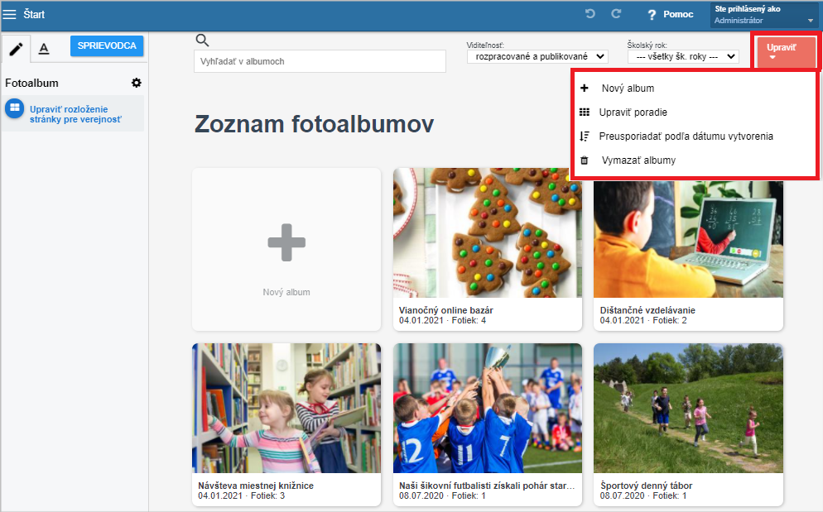Open Dištančné vzdelávanie album thumbnail
Viewport: 823px width, 512px height.
pyautogui.click(x=688, y=239)
